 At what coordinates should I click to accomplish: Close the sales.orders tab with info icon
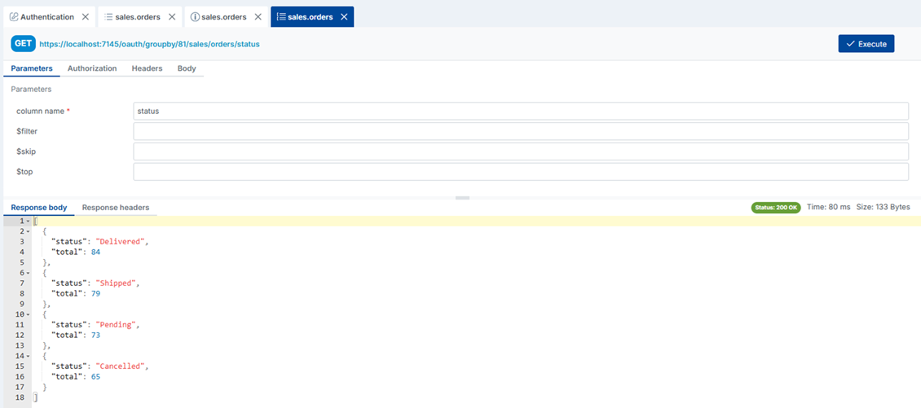click(x=258, y=17)
